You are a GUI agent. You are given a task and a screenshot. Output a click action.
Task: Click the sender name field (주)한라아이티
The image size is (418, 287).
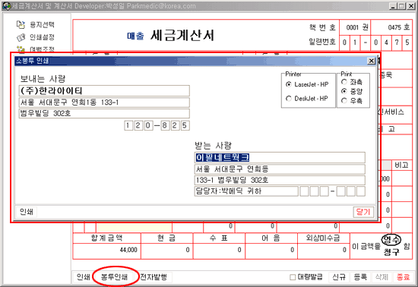tap(104, 91)
